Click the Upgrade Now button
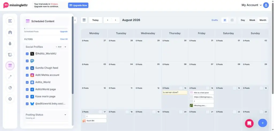The width and height of the screenshot is (274, 131). point(78,5)
